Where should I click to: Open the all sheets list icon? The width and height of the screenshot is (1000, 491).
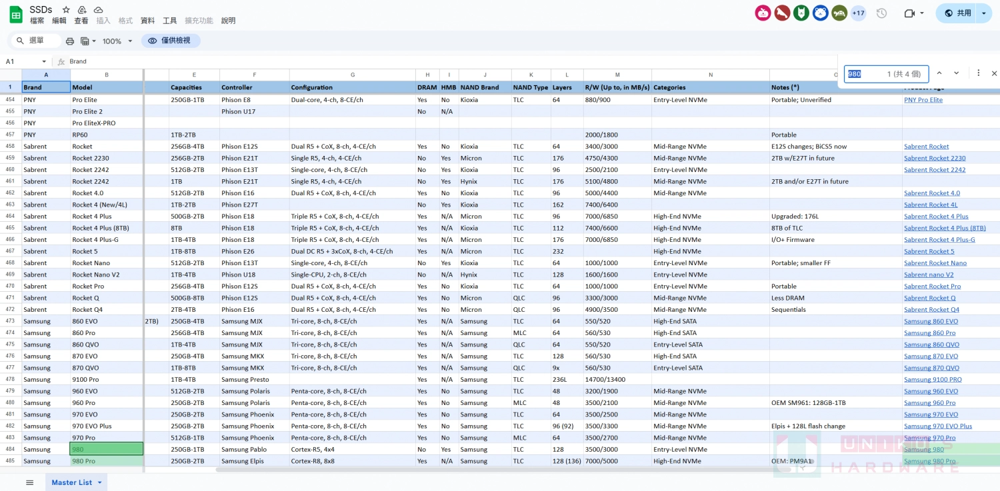click(x=29, y=482)
